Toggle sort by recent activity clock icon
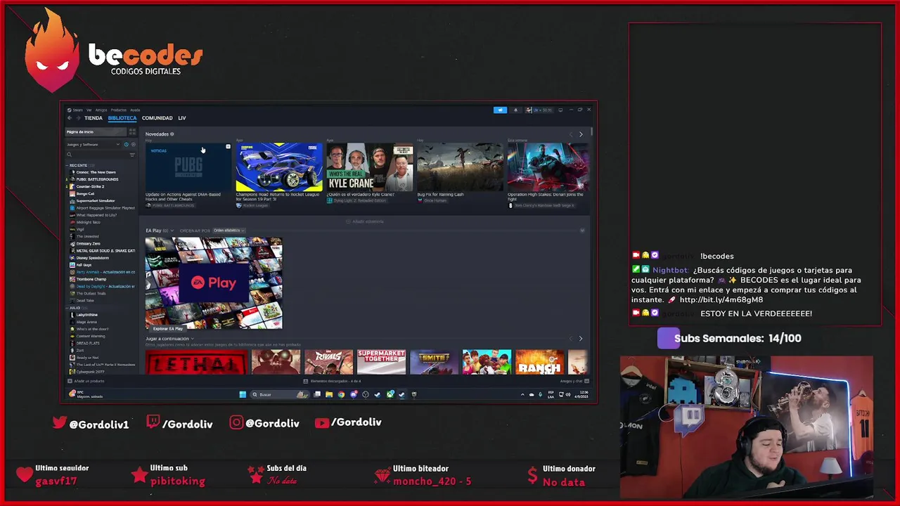 coord(127,145)
